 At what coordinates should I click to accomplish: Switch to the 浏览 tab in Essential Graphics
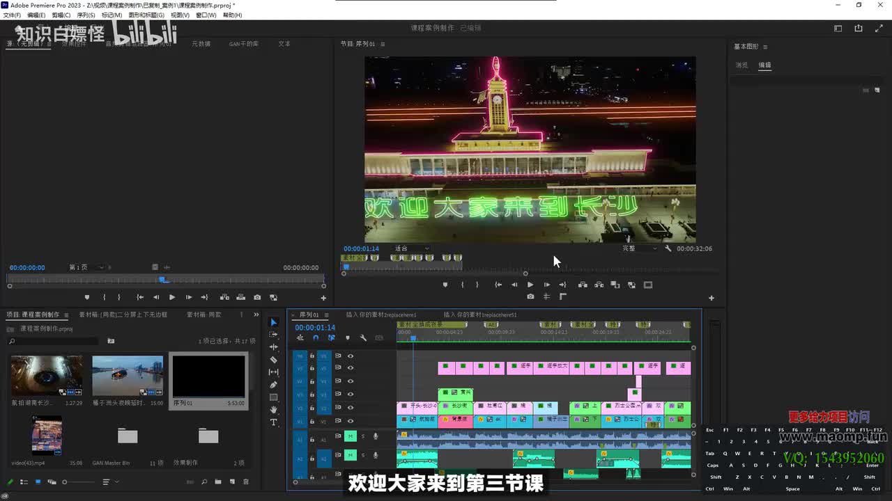click(741, 65)
